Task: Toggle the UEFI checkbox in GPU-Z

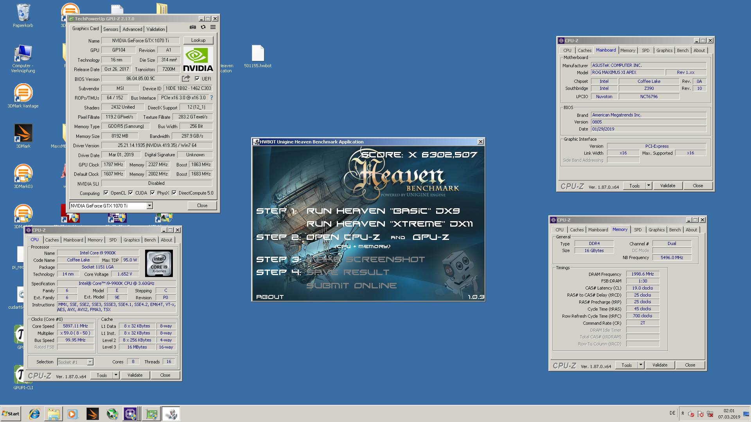Action: [197, 79]
